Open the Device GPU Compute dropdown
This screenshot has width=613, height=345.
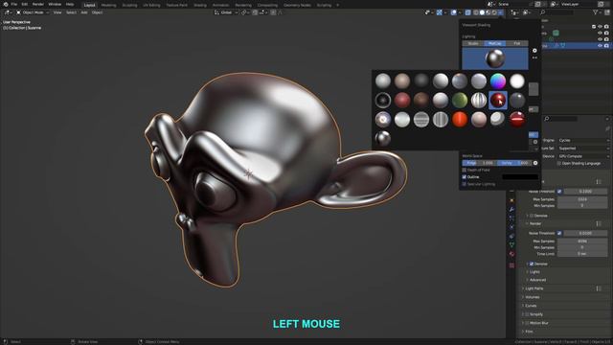pyautogui.click(x=583, y=156)
